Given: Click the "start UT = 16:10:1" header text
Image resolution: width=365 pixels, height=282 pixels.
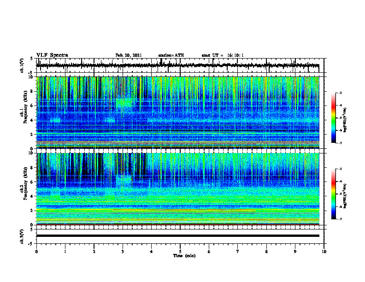Looking at the screenshot, I should pos(223,55).
